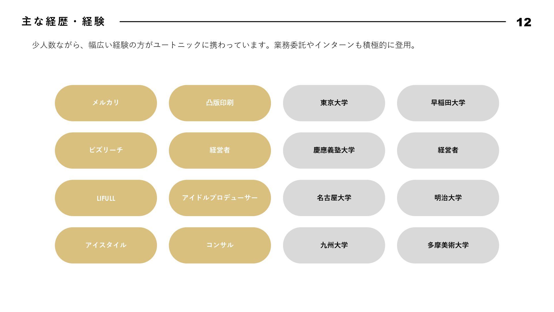Select the コンサル pill
Image resolution: width=554 pixels, height=312 pixels.
pyautogui.click(x=220, y=245)
